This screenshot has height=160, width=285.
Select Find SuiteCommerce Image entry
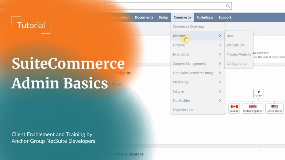pyautogui.click(x=198, y=73)
